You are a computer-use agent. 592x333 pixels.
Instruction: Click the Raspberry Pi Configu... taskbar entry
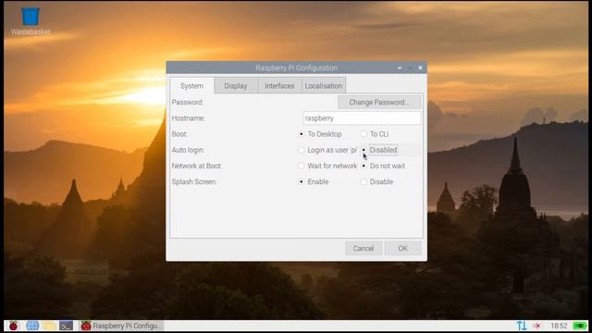point(121,326)
